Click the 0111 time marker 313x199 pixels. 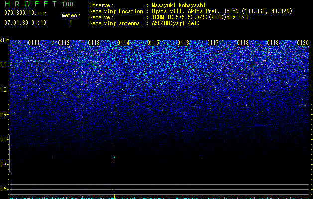pyautogui.click(x=34, y=43)
